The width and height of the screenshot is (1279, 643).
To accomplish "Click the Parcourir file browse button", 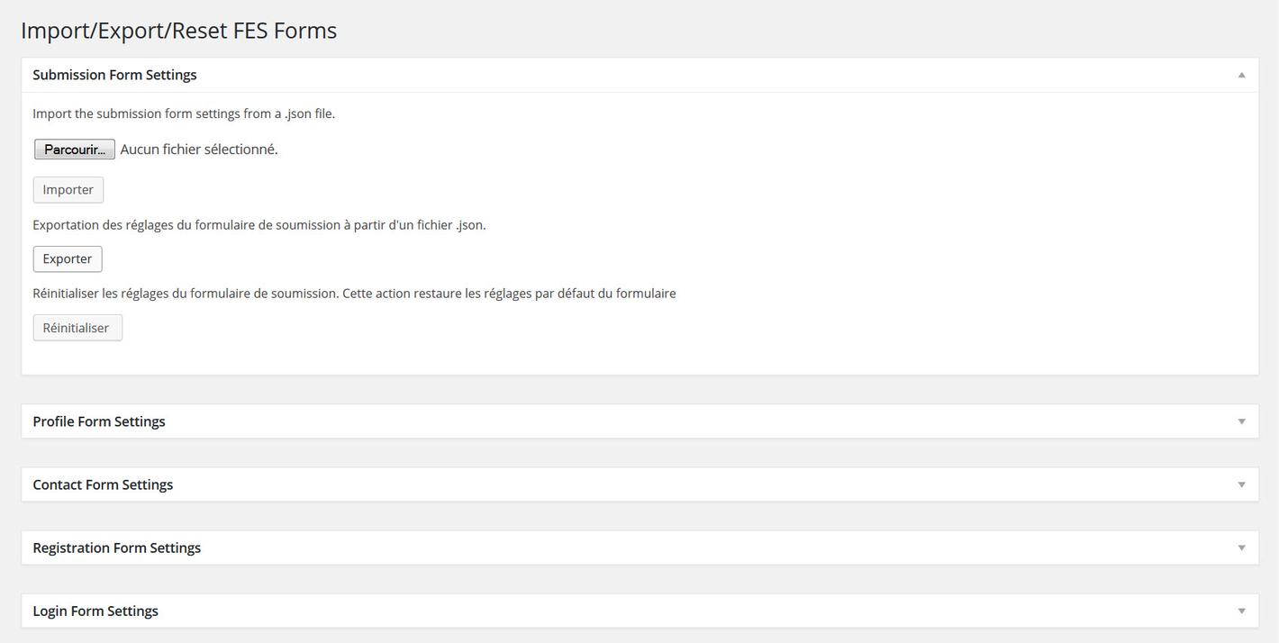I will [x=75, y=149].
